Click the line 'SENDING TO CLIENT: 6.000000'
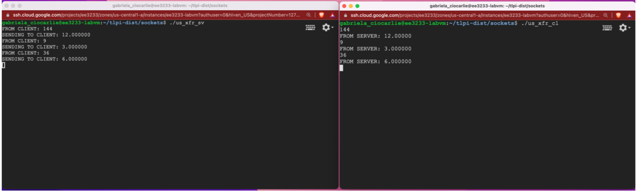637x192 pixels. coord(45,59)
